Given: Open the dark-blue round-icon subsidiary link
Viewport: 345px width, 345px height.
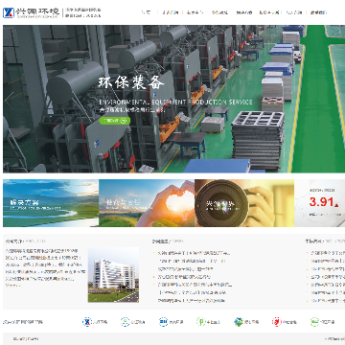Looking at the screenshot, I should point(171,322).
